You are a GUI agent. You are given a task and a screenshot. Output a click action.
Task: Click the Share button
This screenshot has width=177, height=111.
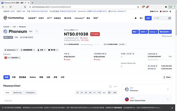click(167, 77)
